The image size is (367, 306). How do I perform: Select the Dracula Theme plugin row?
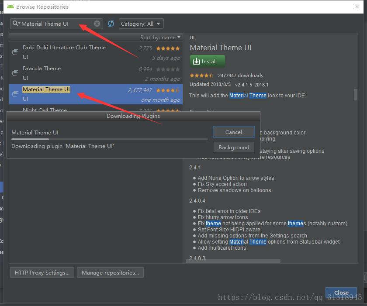(x=96, y=73)
